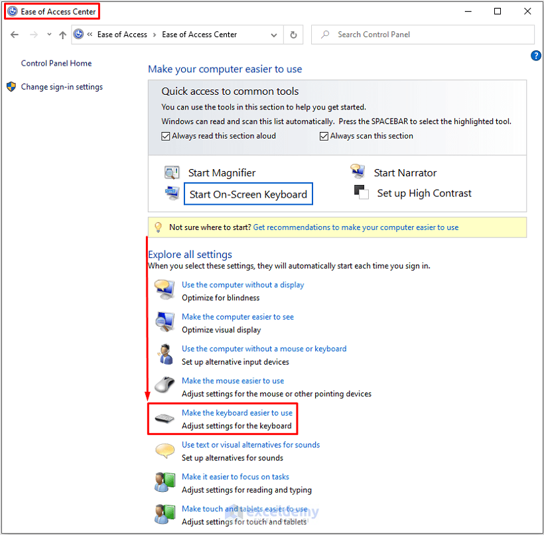544x535 pixels.
Task: Open Make touch and tablets easier to use
Action: pos(245,508)
